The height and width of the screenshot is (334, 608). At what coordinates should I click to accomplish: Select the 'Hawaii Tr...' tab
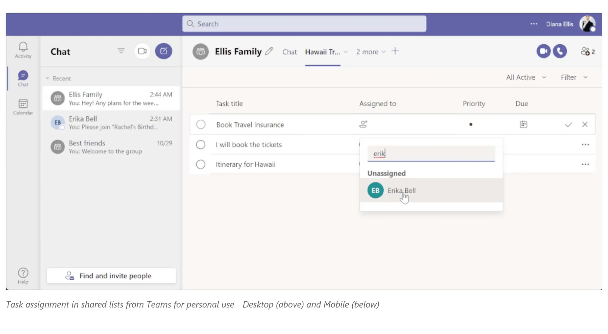coord(323,51)
